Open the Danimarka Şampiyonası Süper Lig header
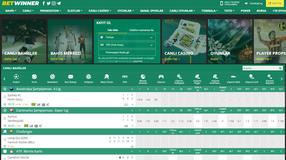The height and width of the screenshot is (160, 286). point(42,110)
